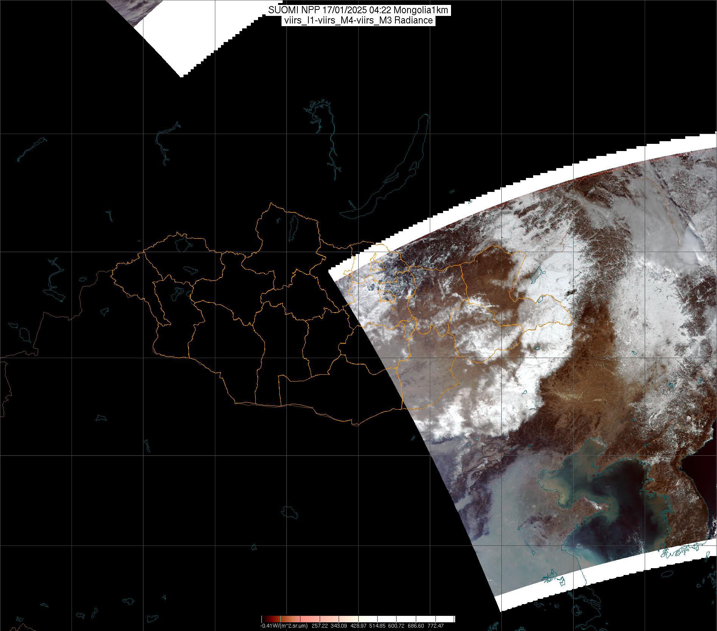Click the "257.22" scale value

(320, 626)
